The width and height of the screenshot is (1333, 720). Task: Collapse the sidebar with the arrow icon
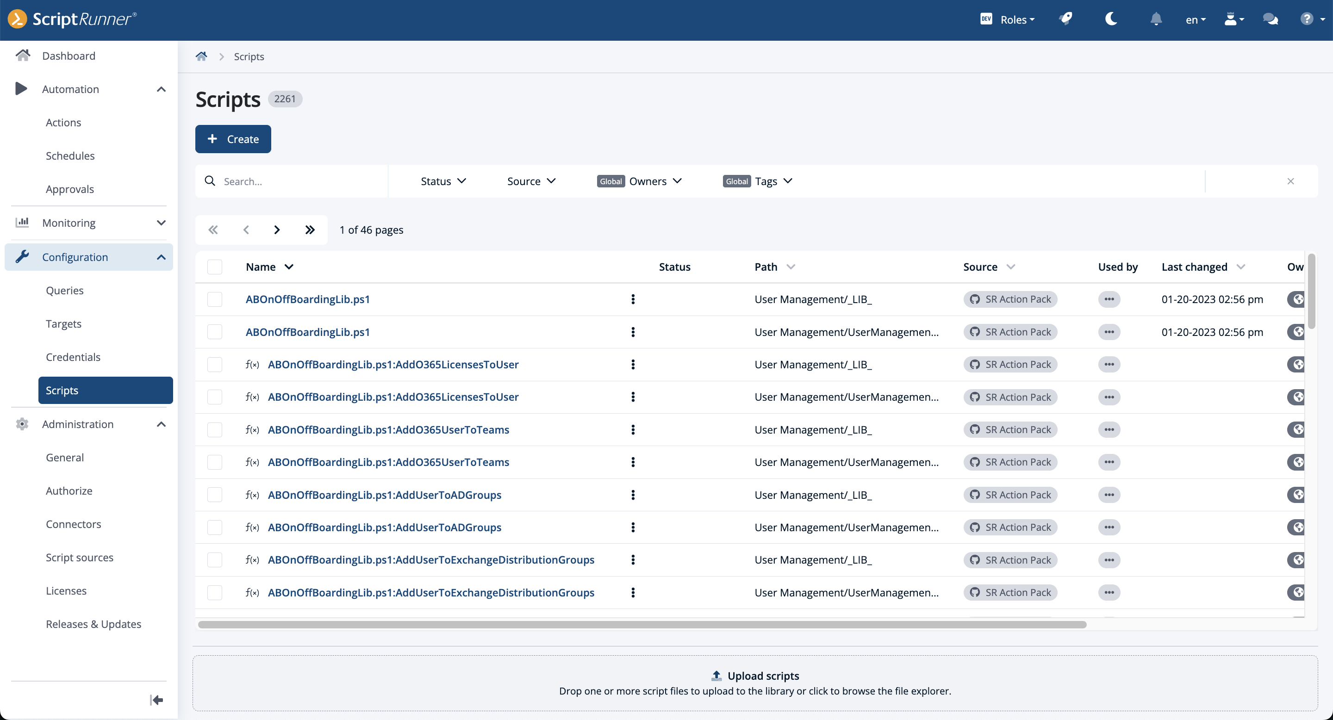[x=156, y=700]
